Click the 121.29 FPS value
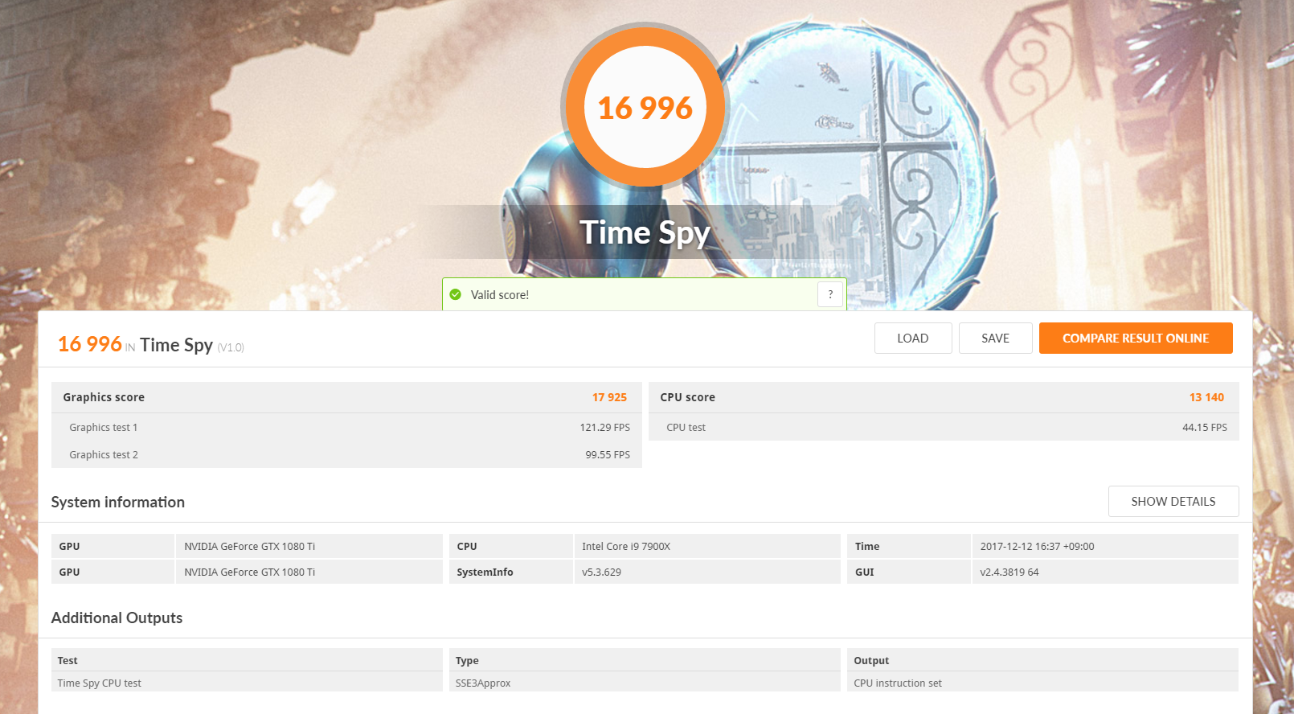The image size is (1294, 714). click(x=604, y=427)
